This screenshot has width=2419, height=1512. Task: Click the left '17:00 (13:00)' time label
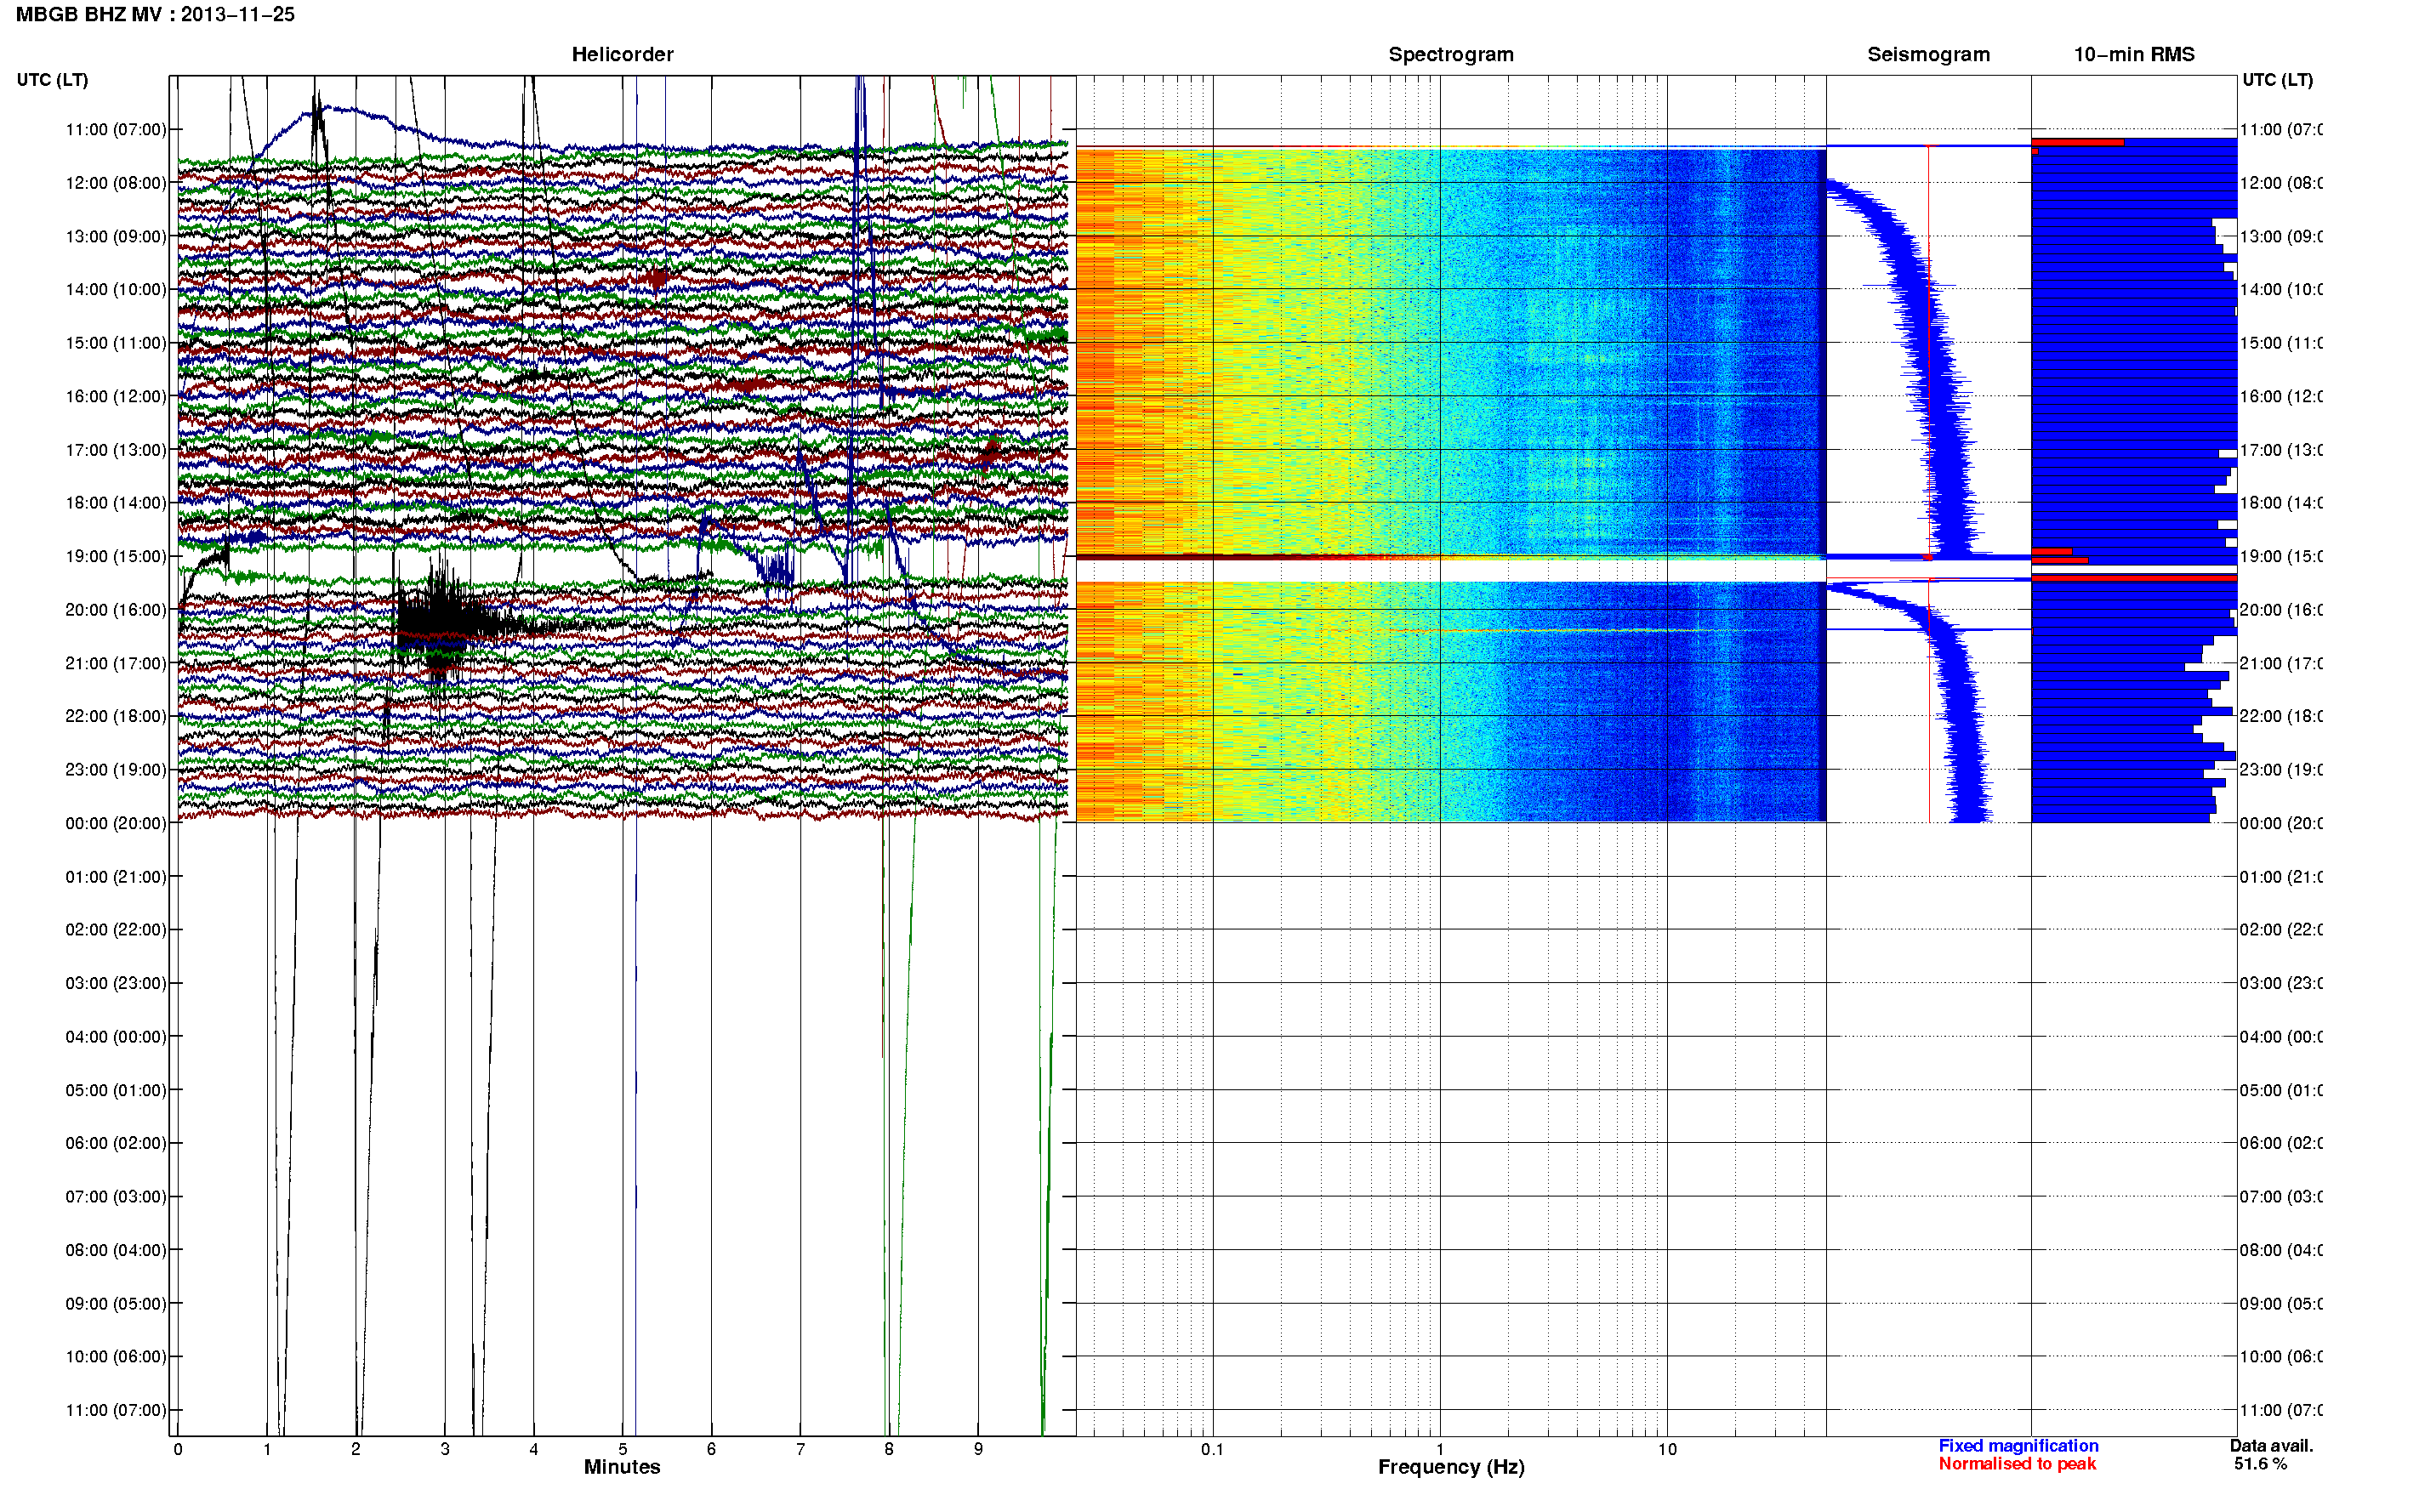pyautogui.click(x=115, y=450)
